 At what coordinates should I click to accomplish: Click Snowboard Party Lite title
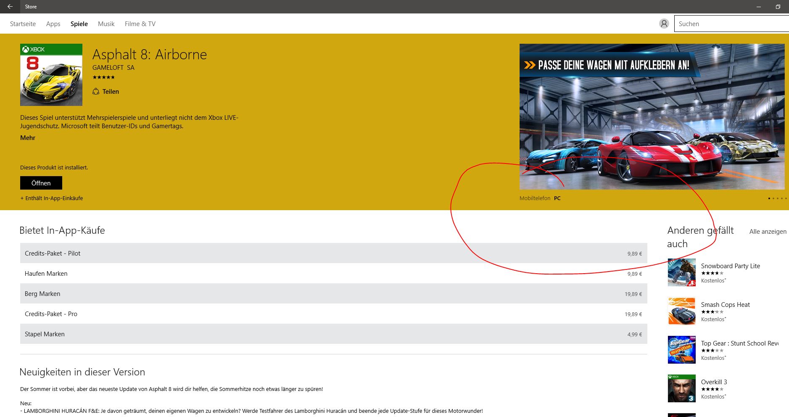pos(731,266)
